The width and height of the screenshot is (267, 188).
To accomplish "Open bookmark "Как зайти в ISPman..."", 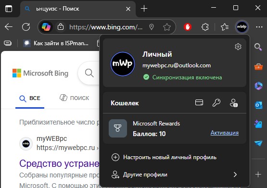I will 56,43.
